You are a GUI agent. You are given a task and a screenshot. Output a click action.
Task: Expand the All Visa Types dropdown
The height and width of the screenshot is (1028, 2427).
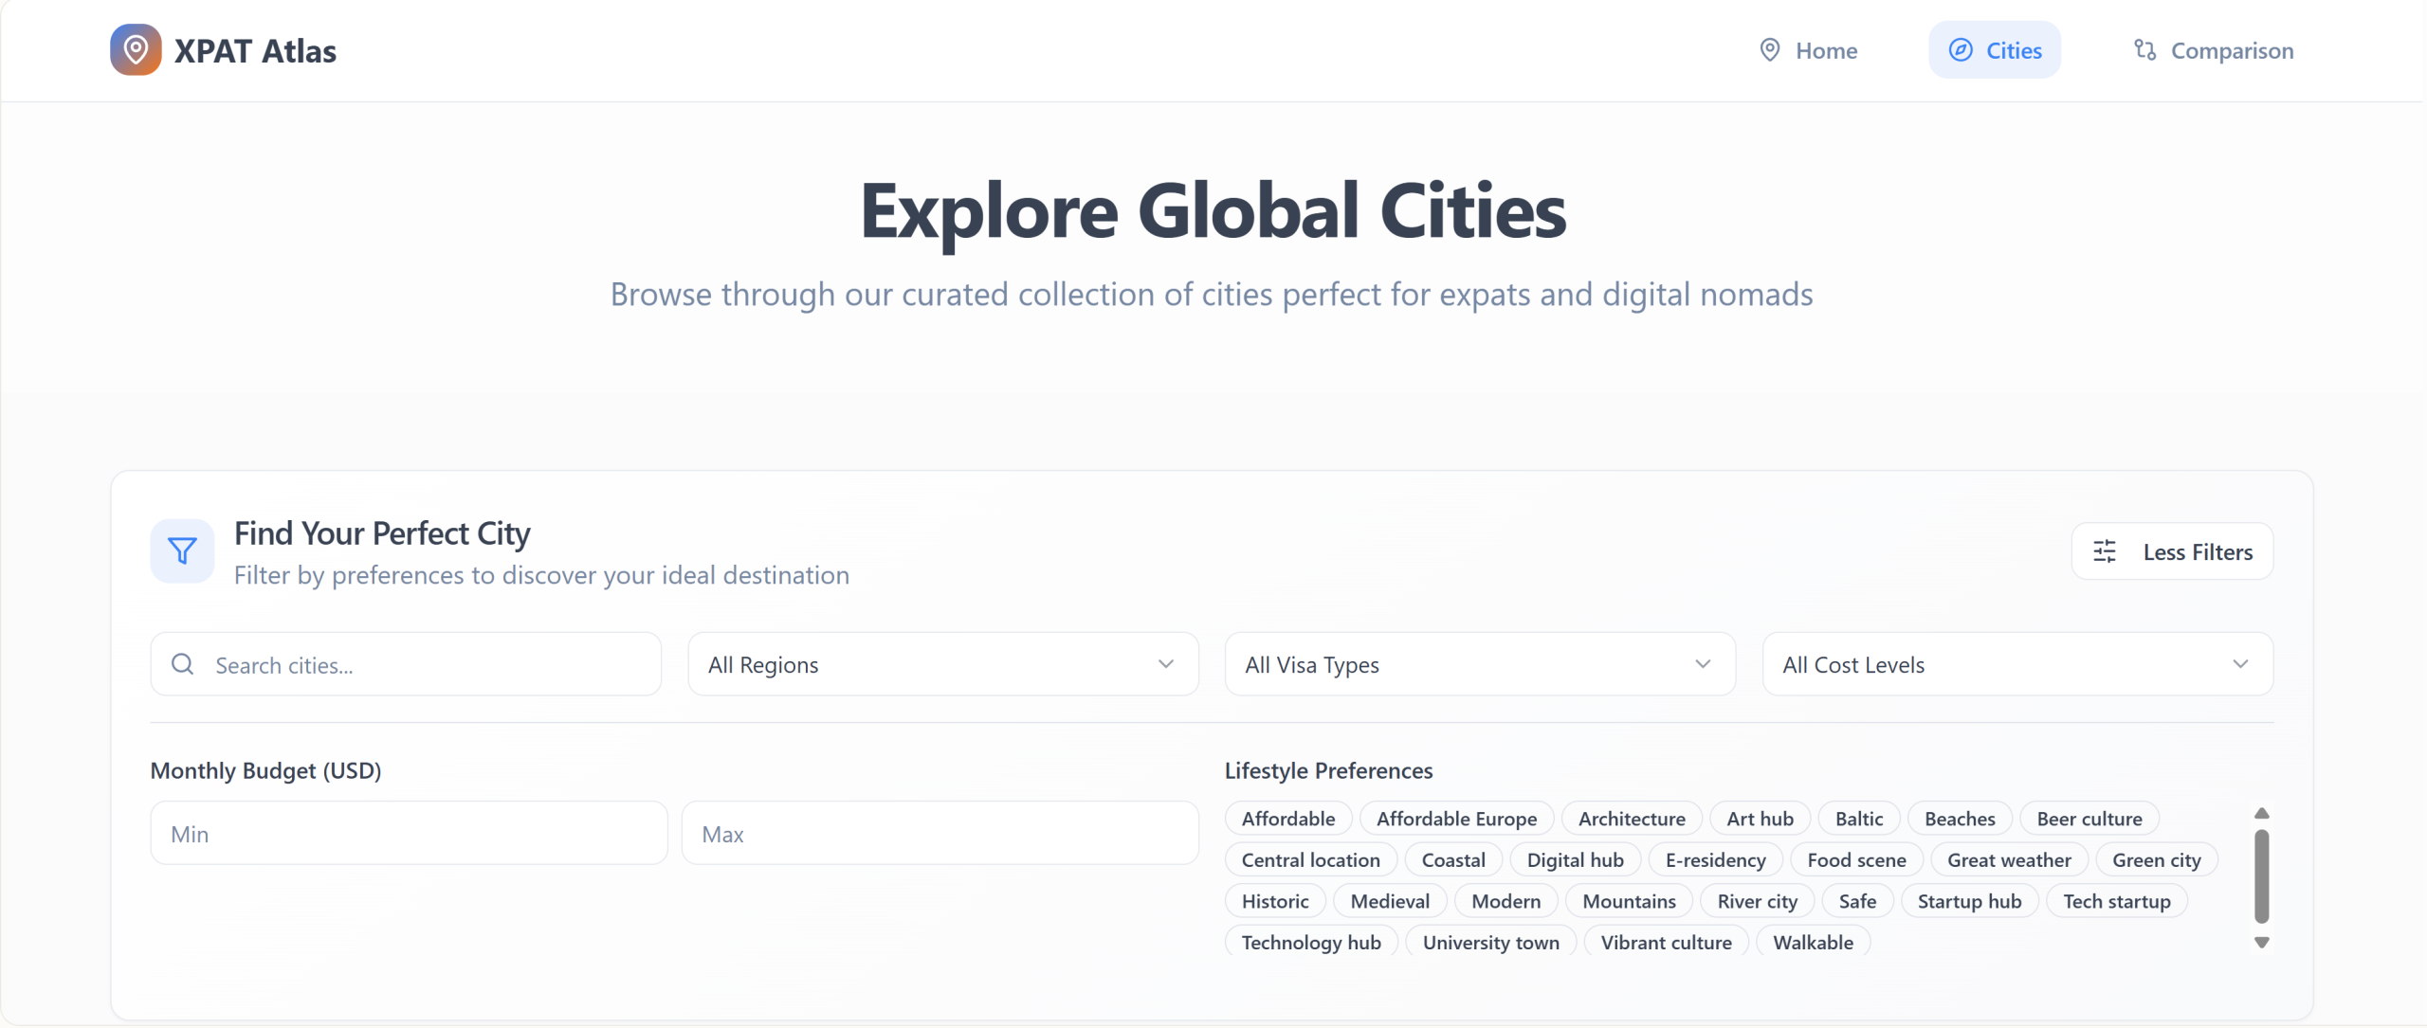tap(1479, 664)
